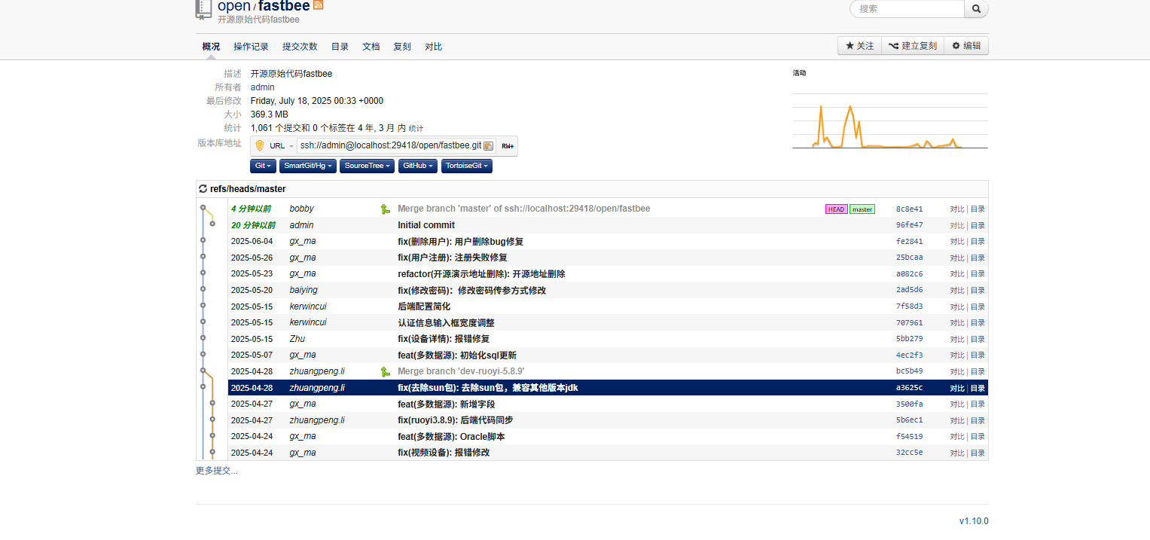Click the RSS feed icon next to fastbee
The width and height of the screenshot is (1150, 540).
tap(318, 5)
